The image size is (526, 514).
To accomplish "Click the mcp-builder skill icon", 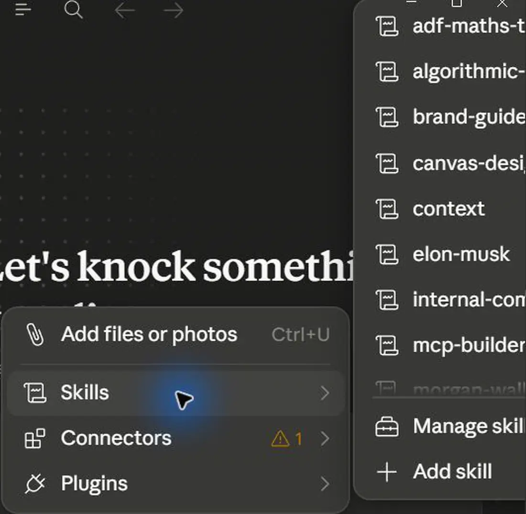I will tap(387, 346).
